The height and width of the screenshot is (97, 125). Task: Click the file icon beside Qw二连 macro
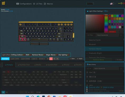87,72
